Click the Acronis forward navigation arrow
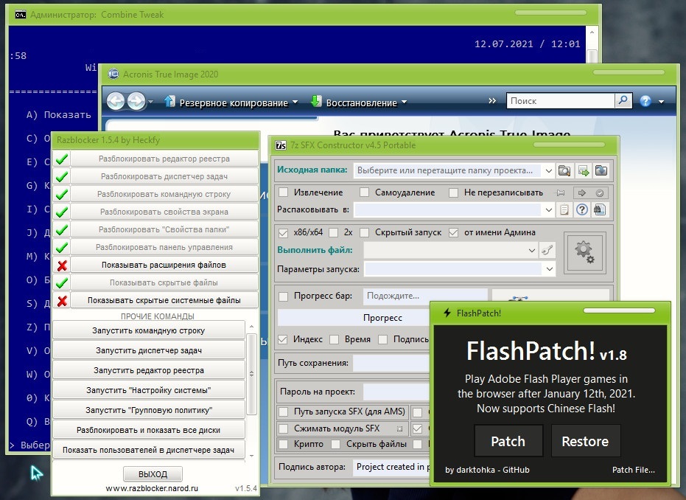 [136, 102]
